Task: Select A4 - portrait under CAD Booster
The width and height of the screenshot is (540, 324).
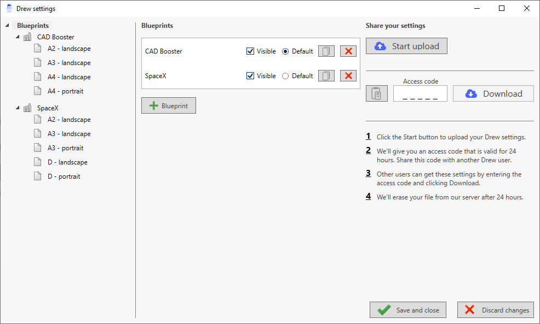Action: [x=65, y=91]
